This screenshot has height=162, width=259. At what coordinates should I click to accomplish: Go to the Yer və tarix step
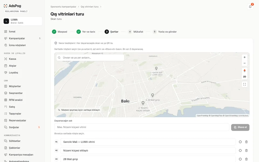(x=86, y=32)
